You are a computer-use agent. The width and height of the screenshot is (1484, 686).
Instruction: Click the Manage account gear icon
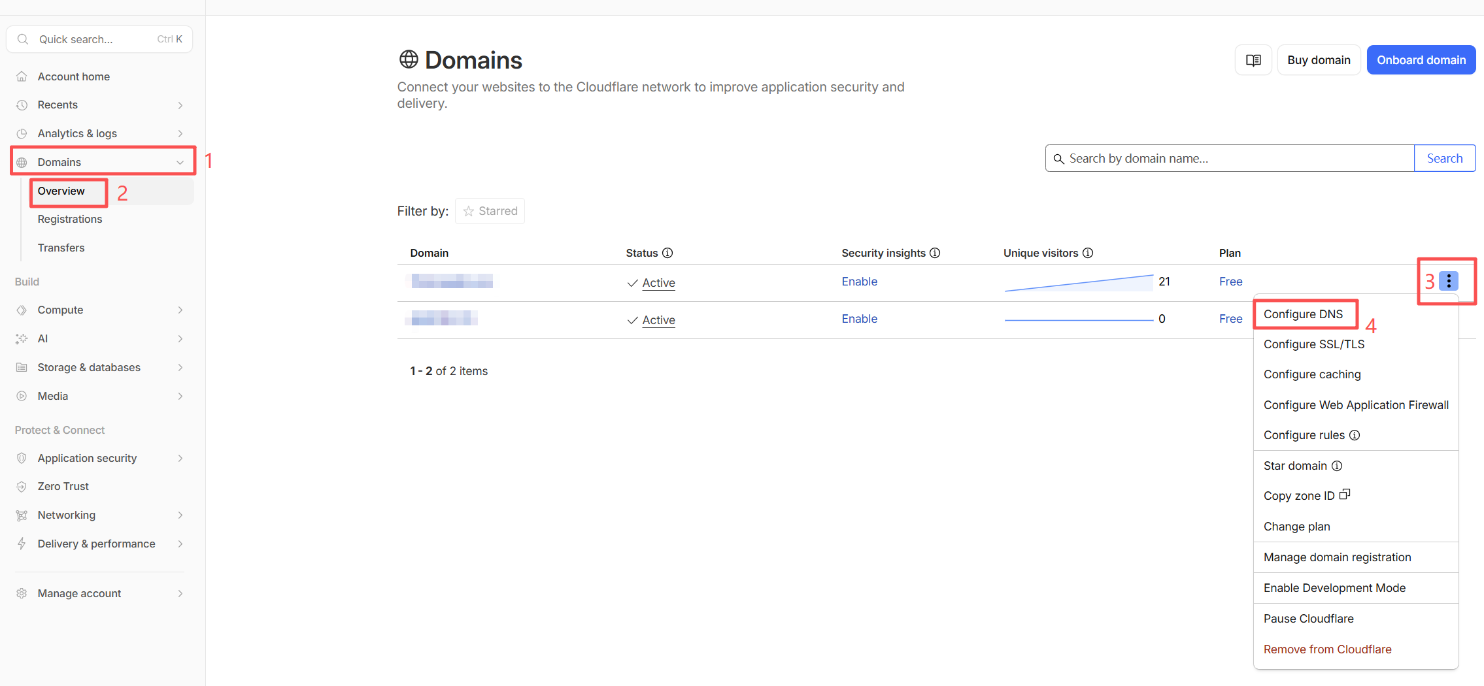(22, 593)
